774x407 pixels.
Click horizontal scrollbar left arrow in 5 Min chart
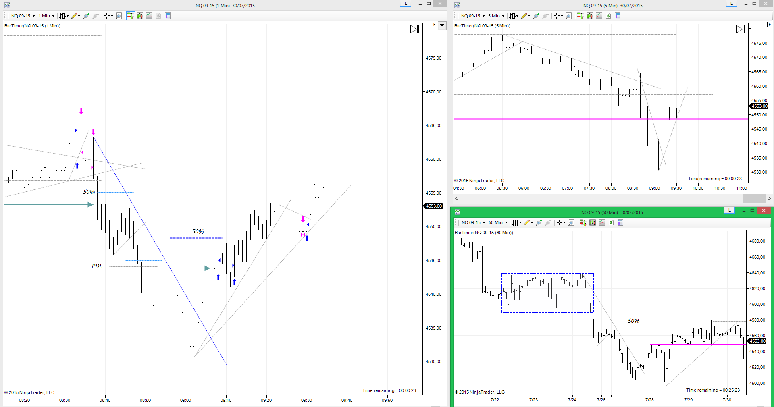coord(456,198)
